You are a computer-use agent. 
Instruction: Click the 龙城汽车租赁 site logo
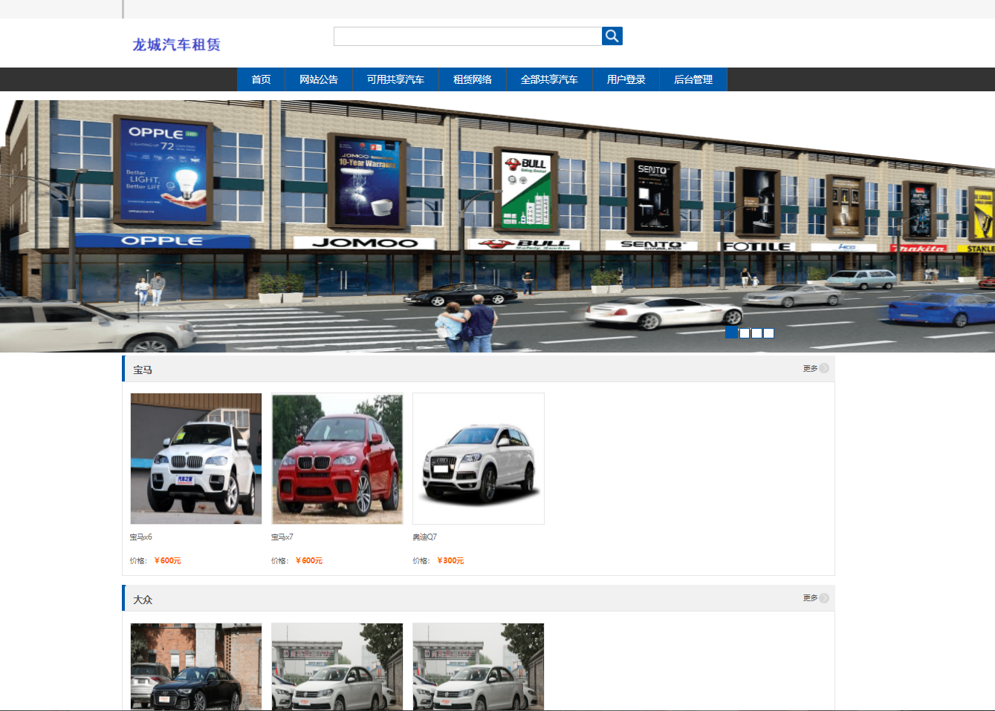coord(176,45)
